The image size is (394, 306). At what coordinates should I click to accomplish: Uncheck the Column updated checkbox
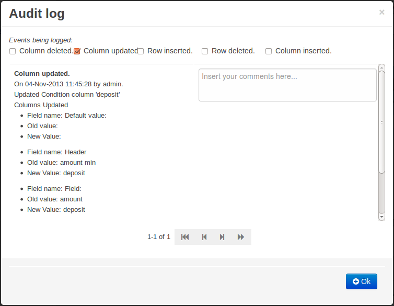pyautogui.click(x=77, y=51)
